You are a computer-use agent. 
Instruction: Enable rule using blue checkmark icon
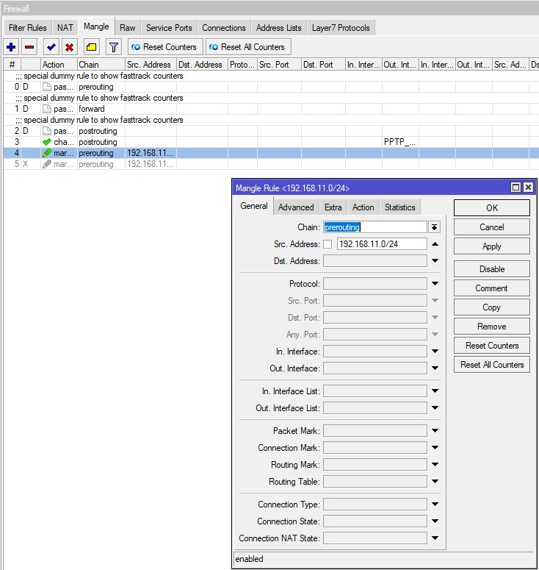(51, 47)
